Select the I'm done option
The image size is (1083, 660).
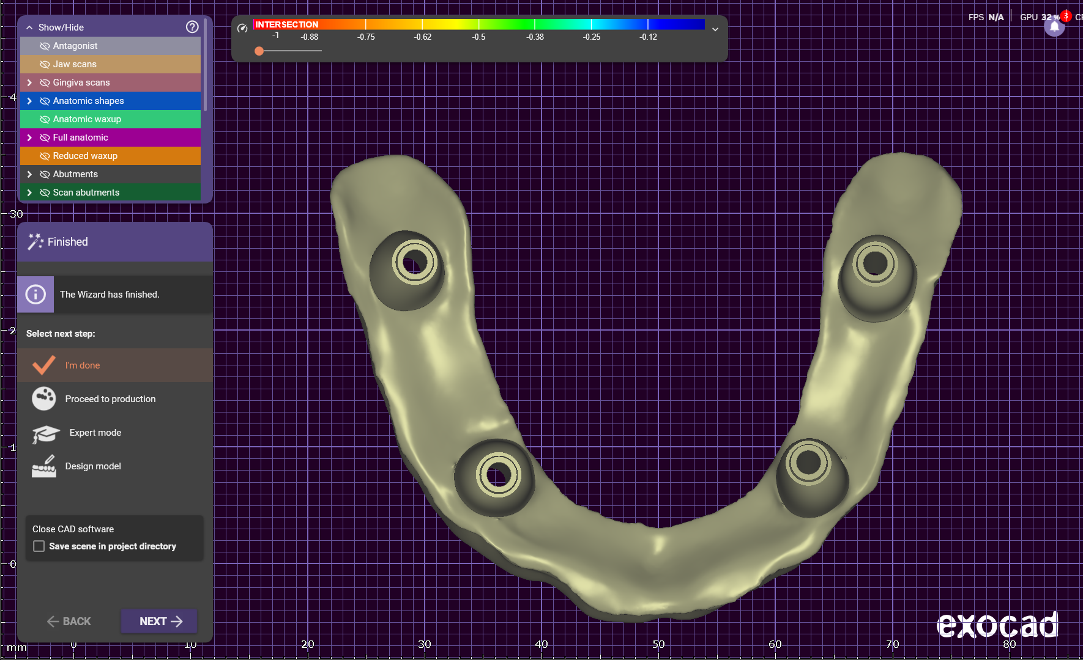coord(83,365)
